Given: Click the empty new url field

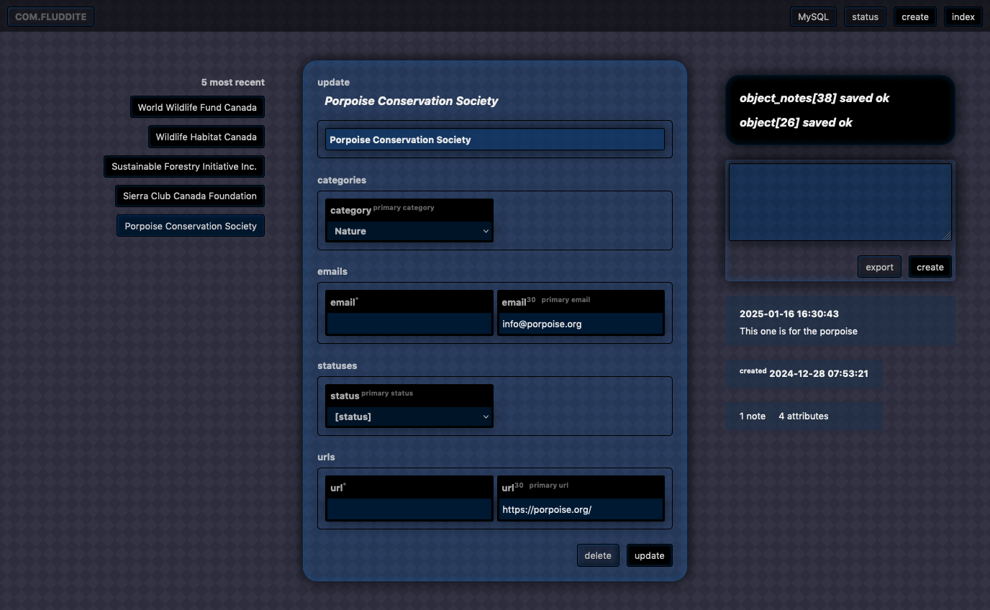Looking at the screenshot, I should pos(409,509).
